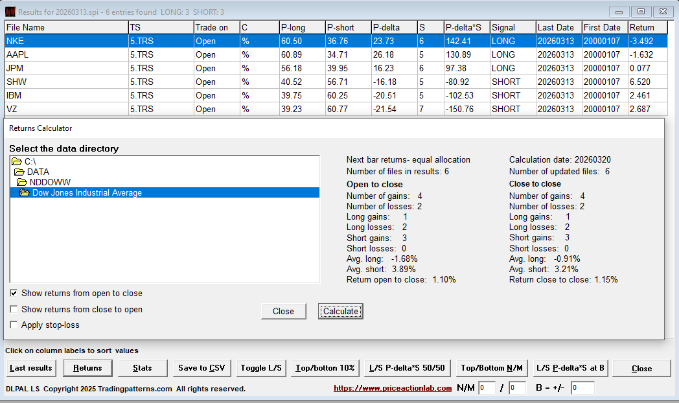Click the -150.76 P-delta*S value
The image size is (679, 403).
click(466, 109)
